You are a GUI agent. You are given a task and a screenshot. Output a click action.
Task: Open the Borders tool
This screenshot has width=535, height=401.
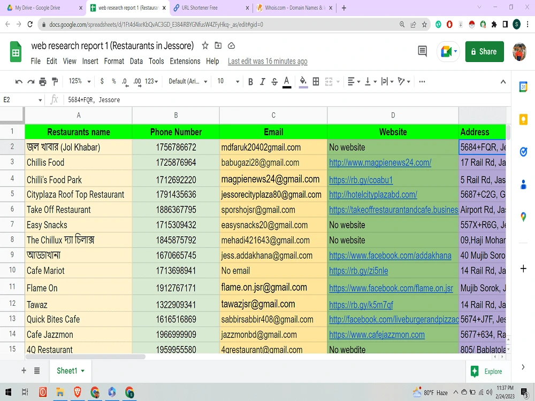pyautogui.click(x=316, y=81)
